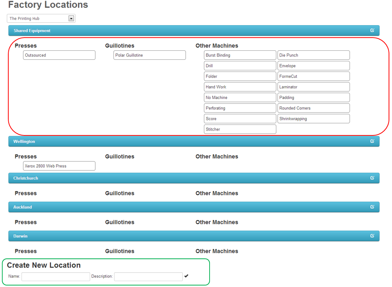Click Other Machines heading under Christchurch

[x=217, y=193]
